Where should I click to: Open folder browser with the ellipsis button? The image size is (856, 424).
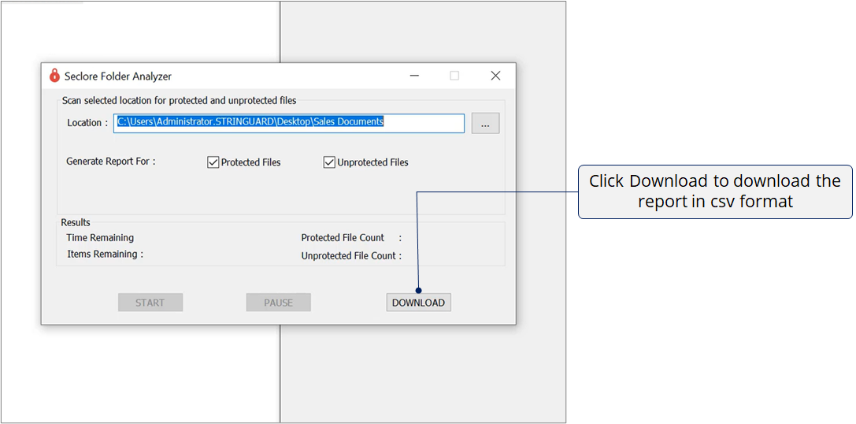(485, 124)
